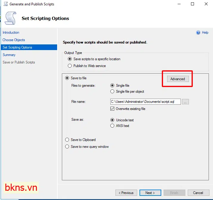The height and width of the screenshot is (200, 213).
Task: Select Publish to Web service option
Action: coord(70,66)
